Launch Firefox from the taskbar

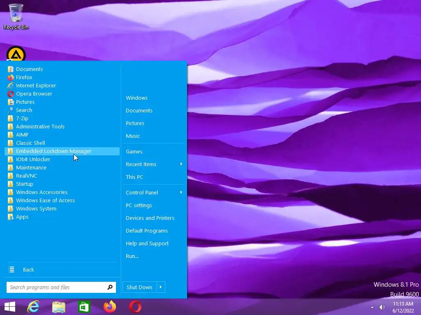(110, 307)
